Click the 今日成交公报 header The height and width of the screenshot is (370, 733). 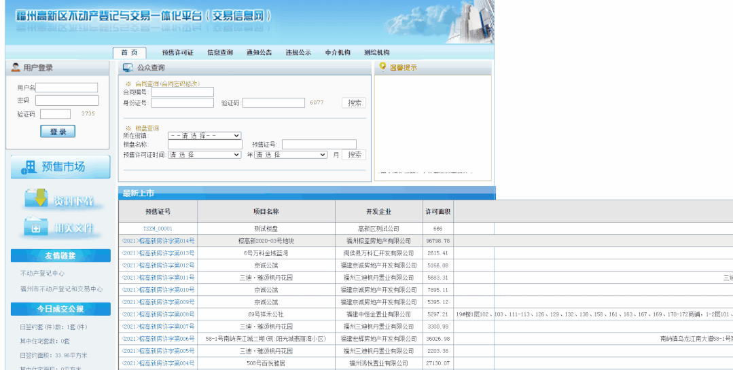(60, 309)
